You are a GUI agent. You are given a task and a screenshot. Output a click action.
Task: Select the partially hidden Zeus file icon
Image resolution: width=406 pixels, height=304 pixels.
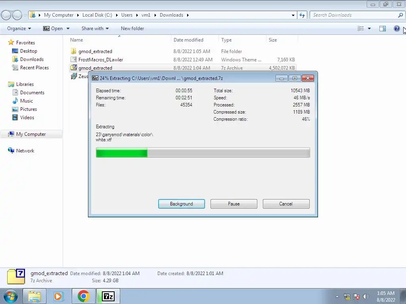point(73,76)
